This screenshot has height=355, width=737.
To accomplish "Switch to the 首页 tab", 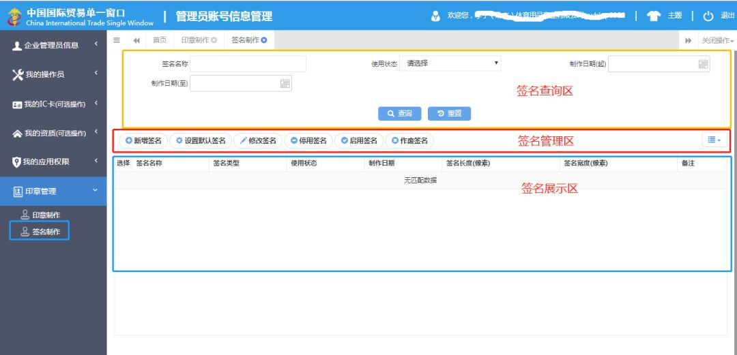I will point(159,40).
